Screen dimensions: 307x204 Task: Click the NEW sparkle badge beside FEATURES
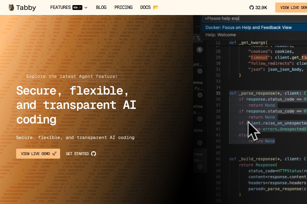click(x=77, y=7)
